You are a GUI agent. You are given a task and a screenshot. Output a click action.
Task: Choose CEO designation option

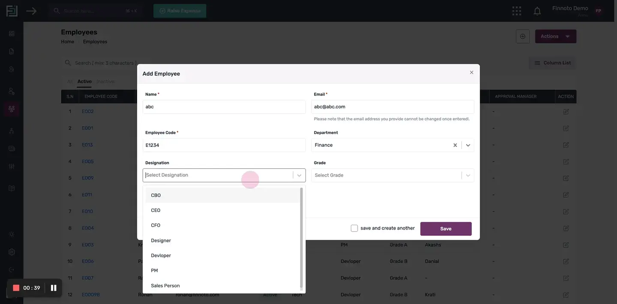click(x=223, y=210)
